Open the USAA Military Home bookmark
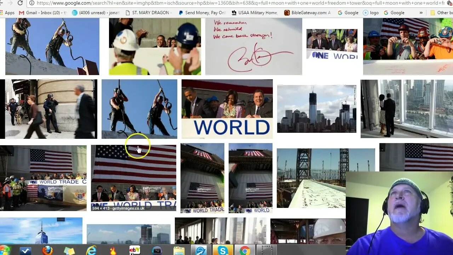This screenshot has height=255, width=453. point(254,12)
